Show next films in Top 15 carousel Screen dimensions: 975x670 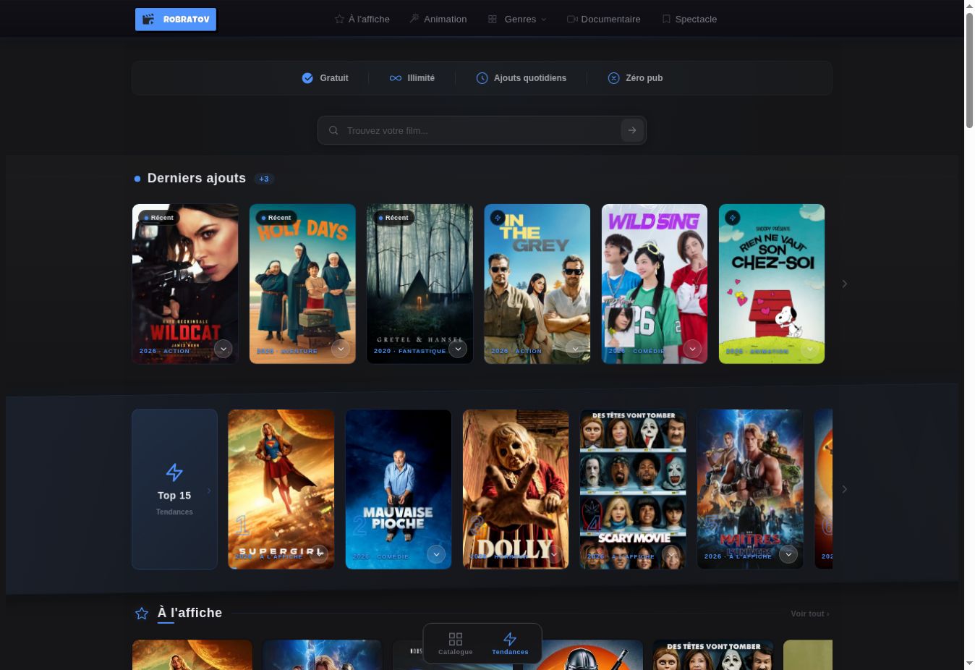[x=844, y=489]
